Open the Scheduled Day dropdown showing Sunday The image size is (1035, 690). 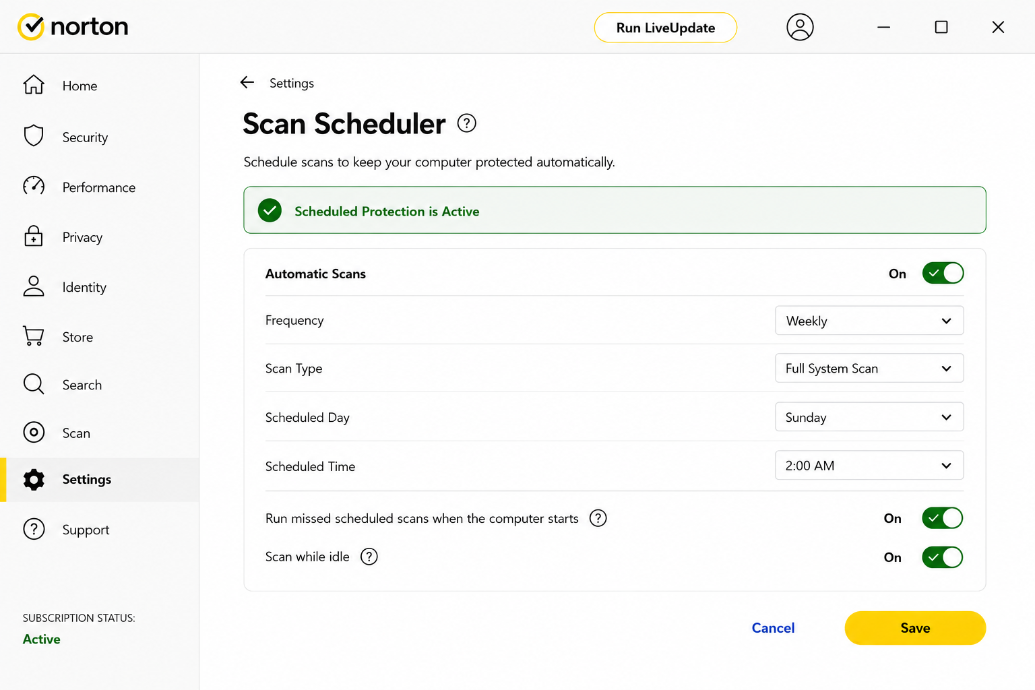pos(869,417)
